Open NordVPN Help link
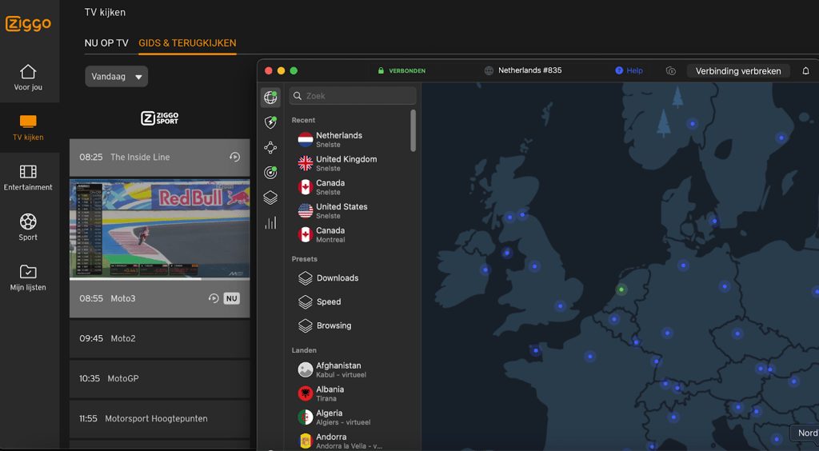This screenshot has height=451, width=819. coord(629,70)
